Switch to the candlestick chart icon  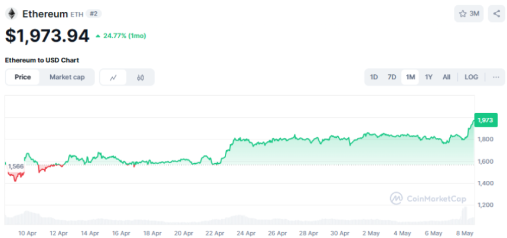(140, 77)
